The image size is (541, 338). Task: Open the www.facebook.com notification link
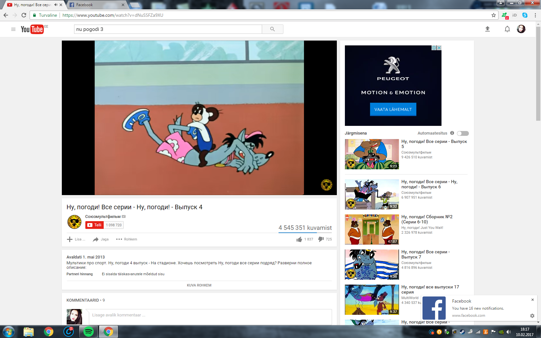coord(469,315)
